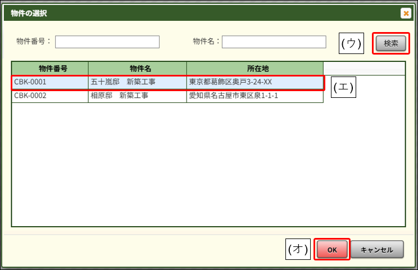Select the 相原邸 新築工事 name cell

[137, 96]
